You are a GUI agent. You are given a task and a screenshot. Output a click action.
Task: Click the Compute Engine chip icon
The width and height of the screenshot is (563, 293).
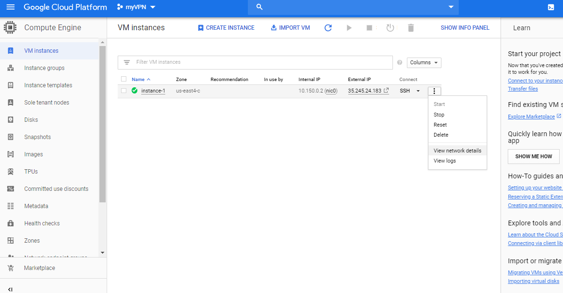(10, 28)
